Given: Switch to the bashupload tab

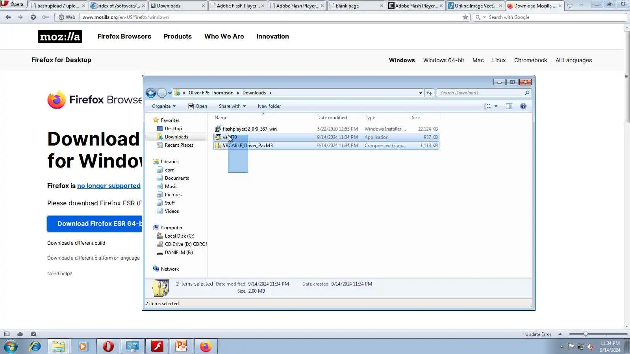Looking at the screenshot, I should click(x=58, y=6).
